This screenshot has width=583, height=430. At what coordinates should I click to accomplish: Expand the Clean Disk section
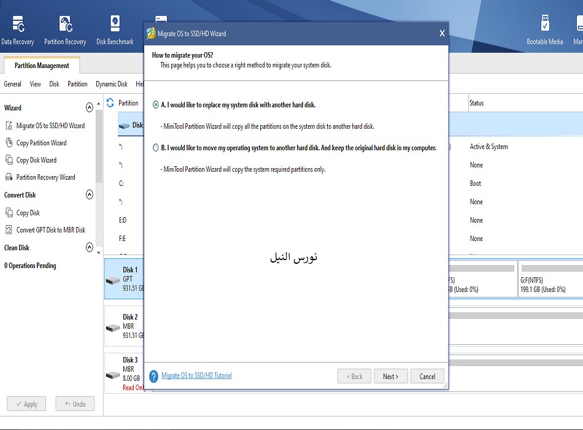click(90, 247)
